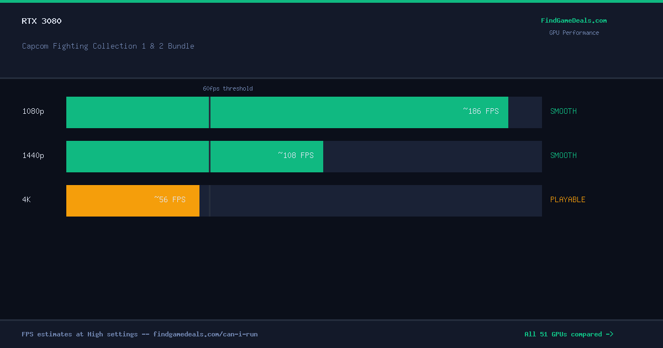Select the Capcom Fighting Collection bundle subtitle

click(108, 46)
